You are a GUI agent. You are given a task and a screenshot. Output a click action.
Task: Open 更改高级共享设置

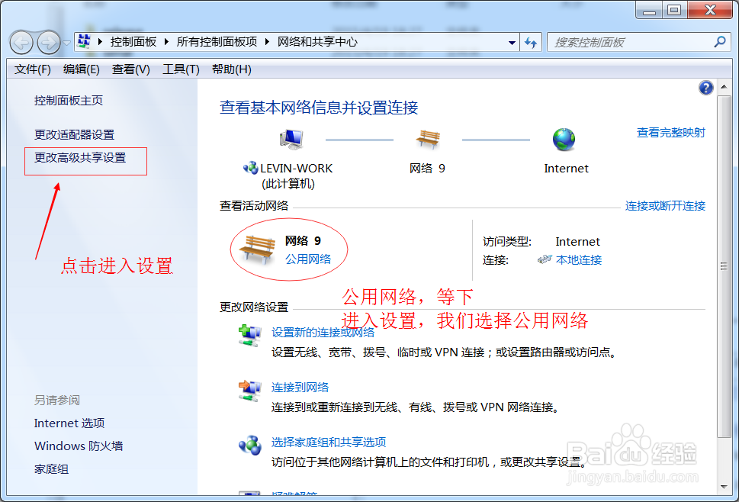(x=80, y=158)
